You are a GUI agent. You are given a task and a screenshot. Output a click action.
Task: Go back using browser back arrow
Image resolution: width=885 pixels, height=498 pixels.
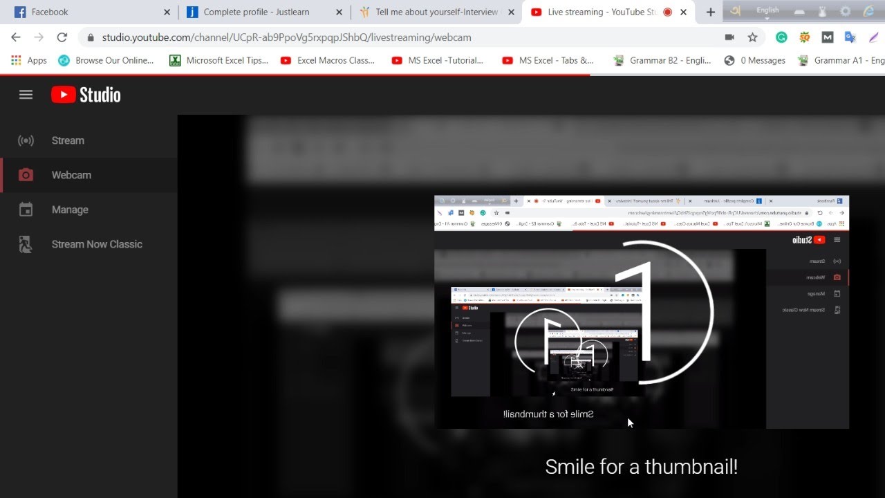(x=15, y=37)
